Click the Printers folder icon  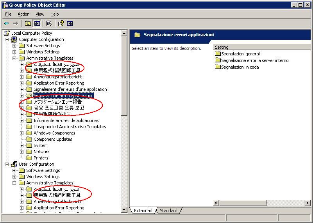[x=29, y=158]
